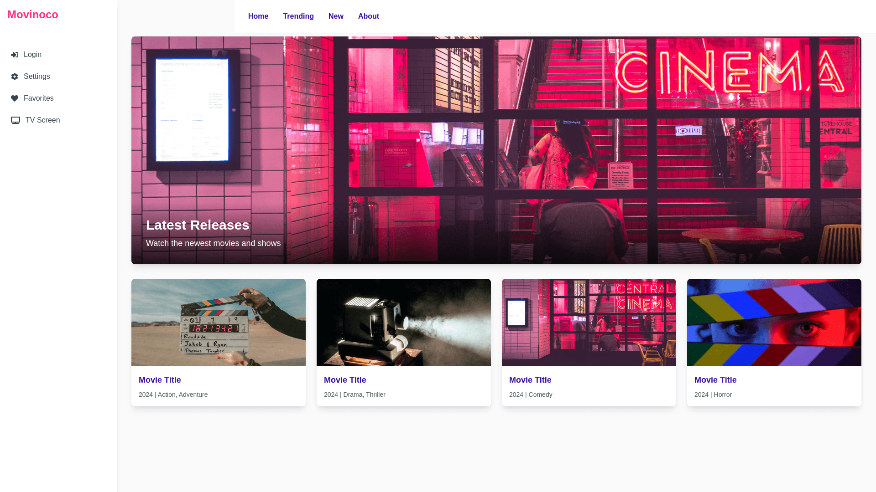Viewport: 876px width, 492px height.
Task: Select the neon cinema Comedy thumbnail
Action: tap(589, 323)
